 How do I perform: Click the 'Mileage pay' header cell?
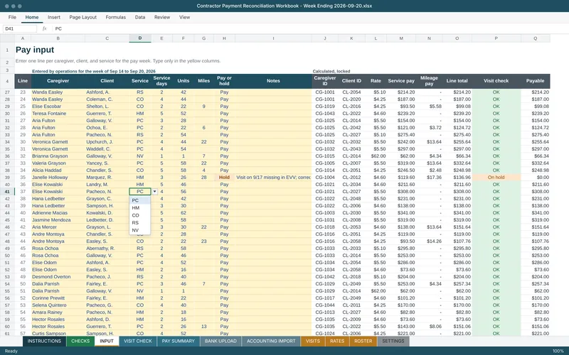pyautogui.click(x=429, y=81)
